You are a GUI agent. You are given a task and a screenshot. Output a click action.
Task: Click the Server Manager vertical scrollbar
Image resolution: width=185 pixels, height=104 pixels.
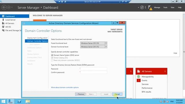(x=184, y=52)
